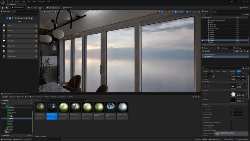Image resolution: width=250 pixels, height=141 pixels.
Task: Open the Build menu
Action: (29, 1)
